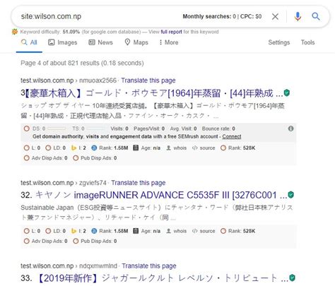The image size is (335, 286).
Task: Click Rank: 528K in the first result bar
Action: pyautogui.click(x=238, y=148)
